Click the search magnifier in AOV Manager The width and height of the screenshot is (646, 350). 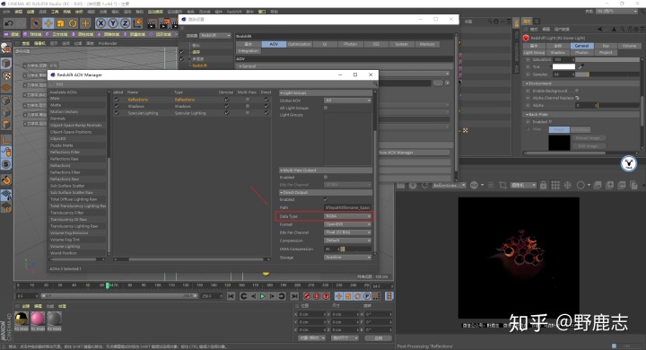(375, 83)
